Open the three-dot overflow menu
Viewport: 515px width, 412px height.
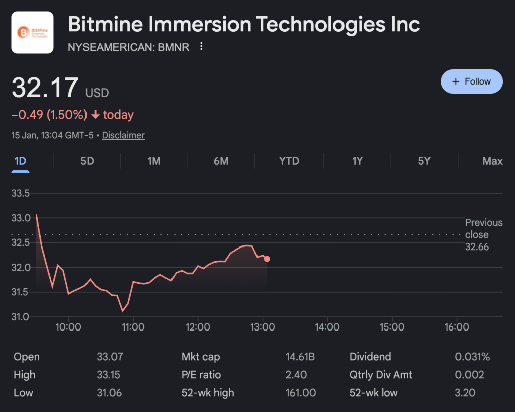click(x=201, y=46)
